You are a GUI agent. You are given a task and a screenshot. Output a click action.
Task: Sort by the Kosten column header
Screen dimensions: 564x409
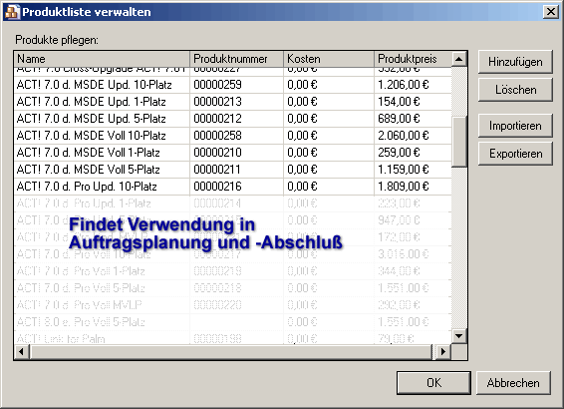(x=329, y=59)
